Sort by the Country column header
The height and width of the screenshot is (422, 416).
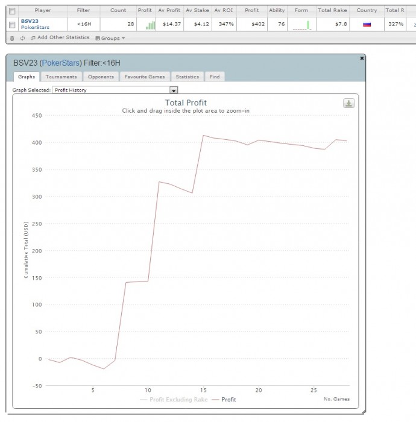click(367, 10)
